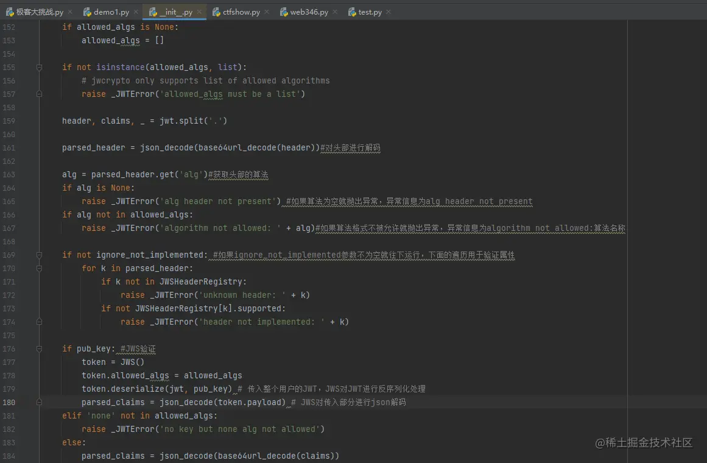Image resolution: width=707 pixels, height=463 pixels.
Task: Click the Python file icon on 极客大挑战.py tab
Action: click(x=10, y=12)
